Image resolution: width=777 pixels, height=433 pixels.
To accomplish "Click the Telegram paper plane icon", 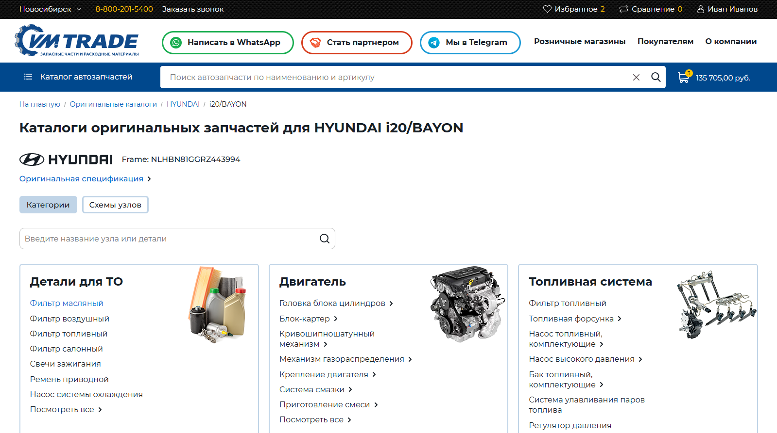I will [x=434, y=43].
